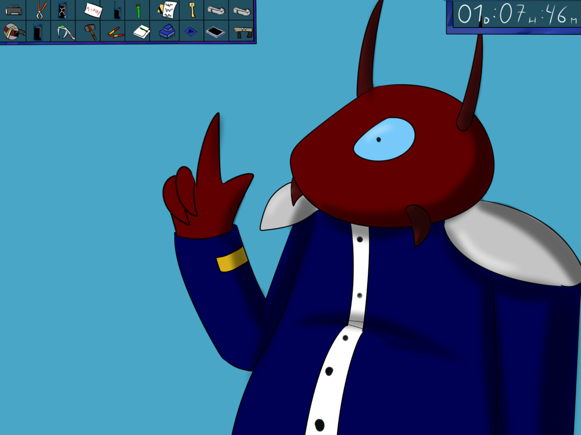Choose the small blue triangle gem
581x435 pixels.
coord(191,32)
